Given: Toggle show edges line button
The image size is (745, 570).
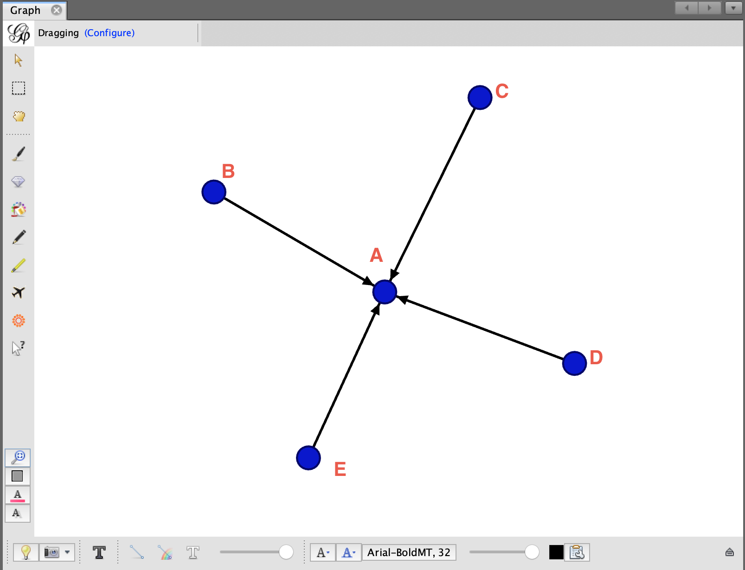Looking at the screenshot, I should tap(137, 552).
